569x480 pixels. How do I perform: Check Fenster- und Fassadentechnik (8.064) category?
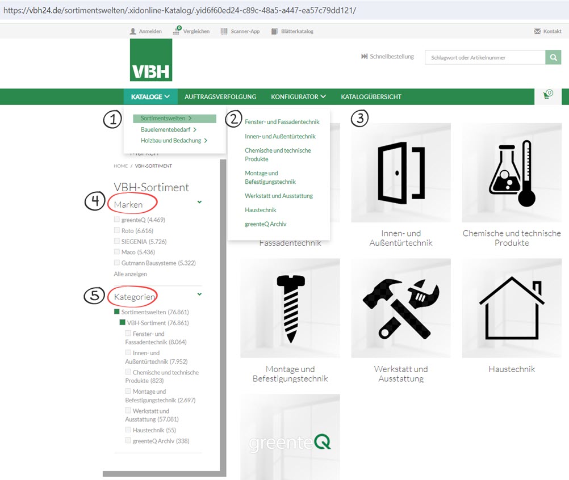tap(128, 333)
